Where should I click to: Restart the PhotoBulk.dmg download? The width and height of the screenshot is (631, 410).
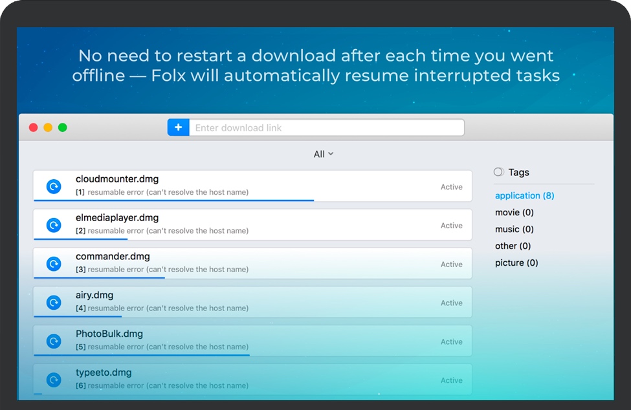tap(52, 341)
